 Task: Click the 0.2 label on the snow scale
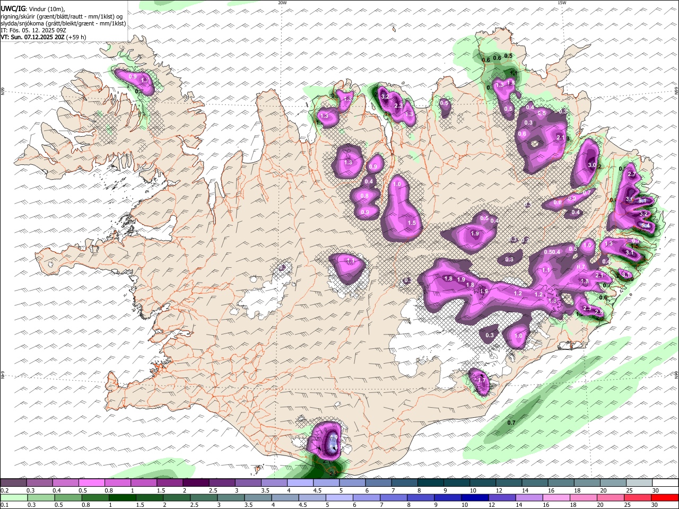pyautogui.click(x=4, y=490)
